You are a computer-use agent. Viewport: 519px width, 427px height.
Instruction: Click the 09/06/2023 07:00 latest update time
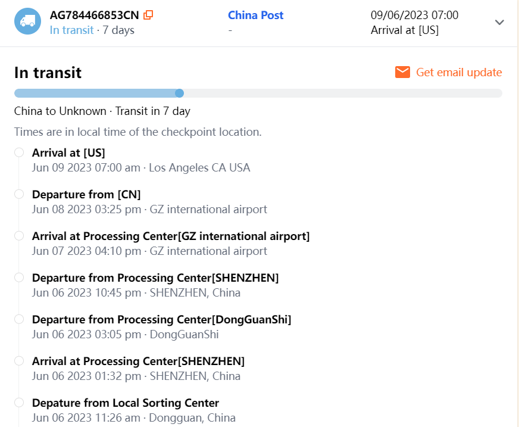click(x=414, y=15)
